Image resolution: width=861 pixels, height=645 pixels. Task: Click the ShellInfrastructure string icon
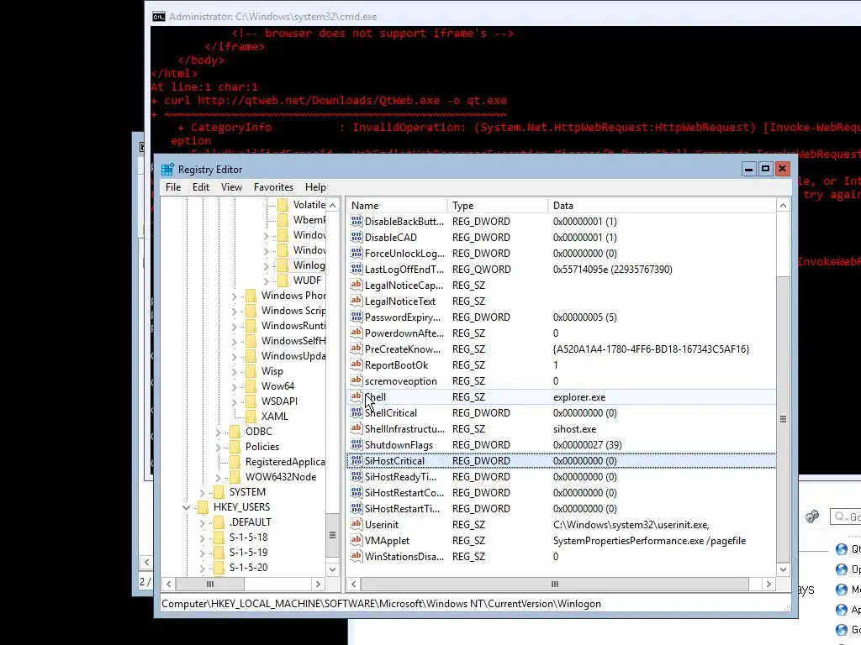pyautogui.click(x=357, y=428)
